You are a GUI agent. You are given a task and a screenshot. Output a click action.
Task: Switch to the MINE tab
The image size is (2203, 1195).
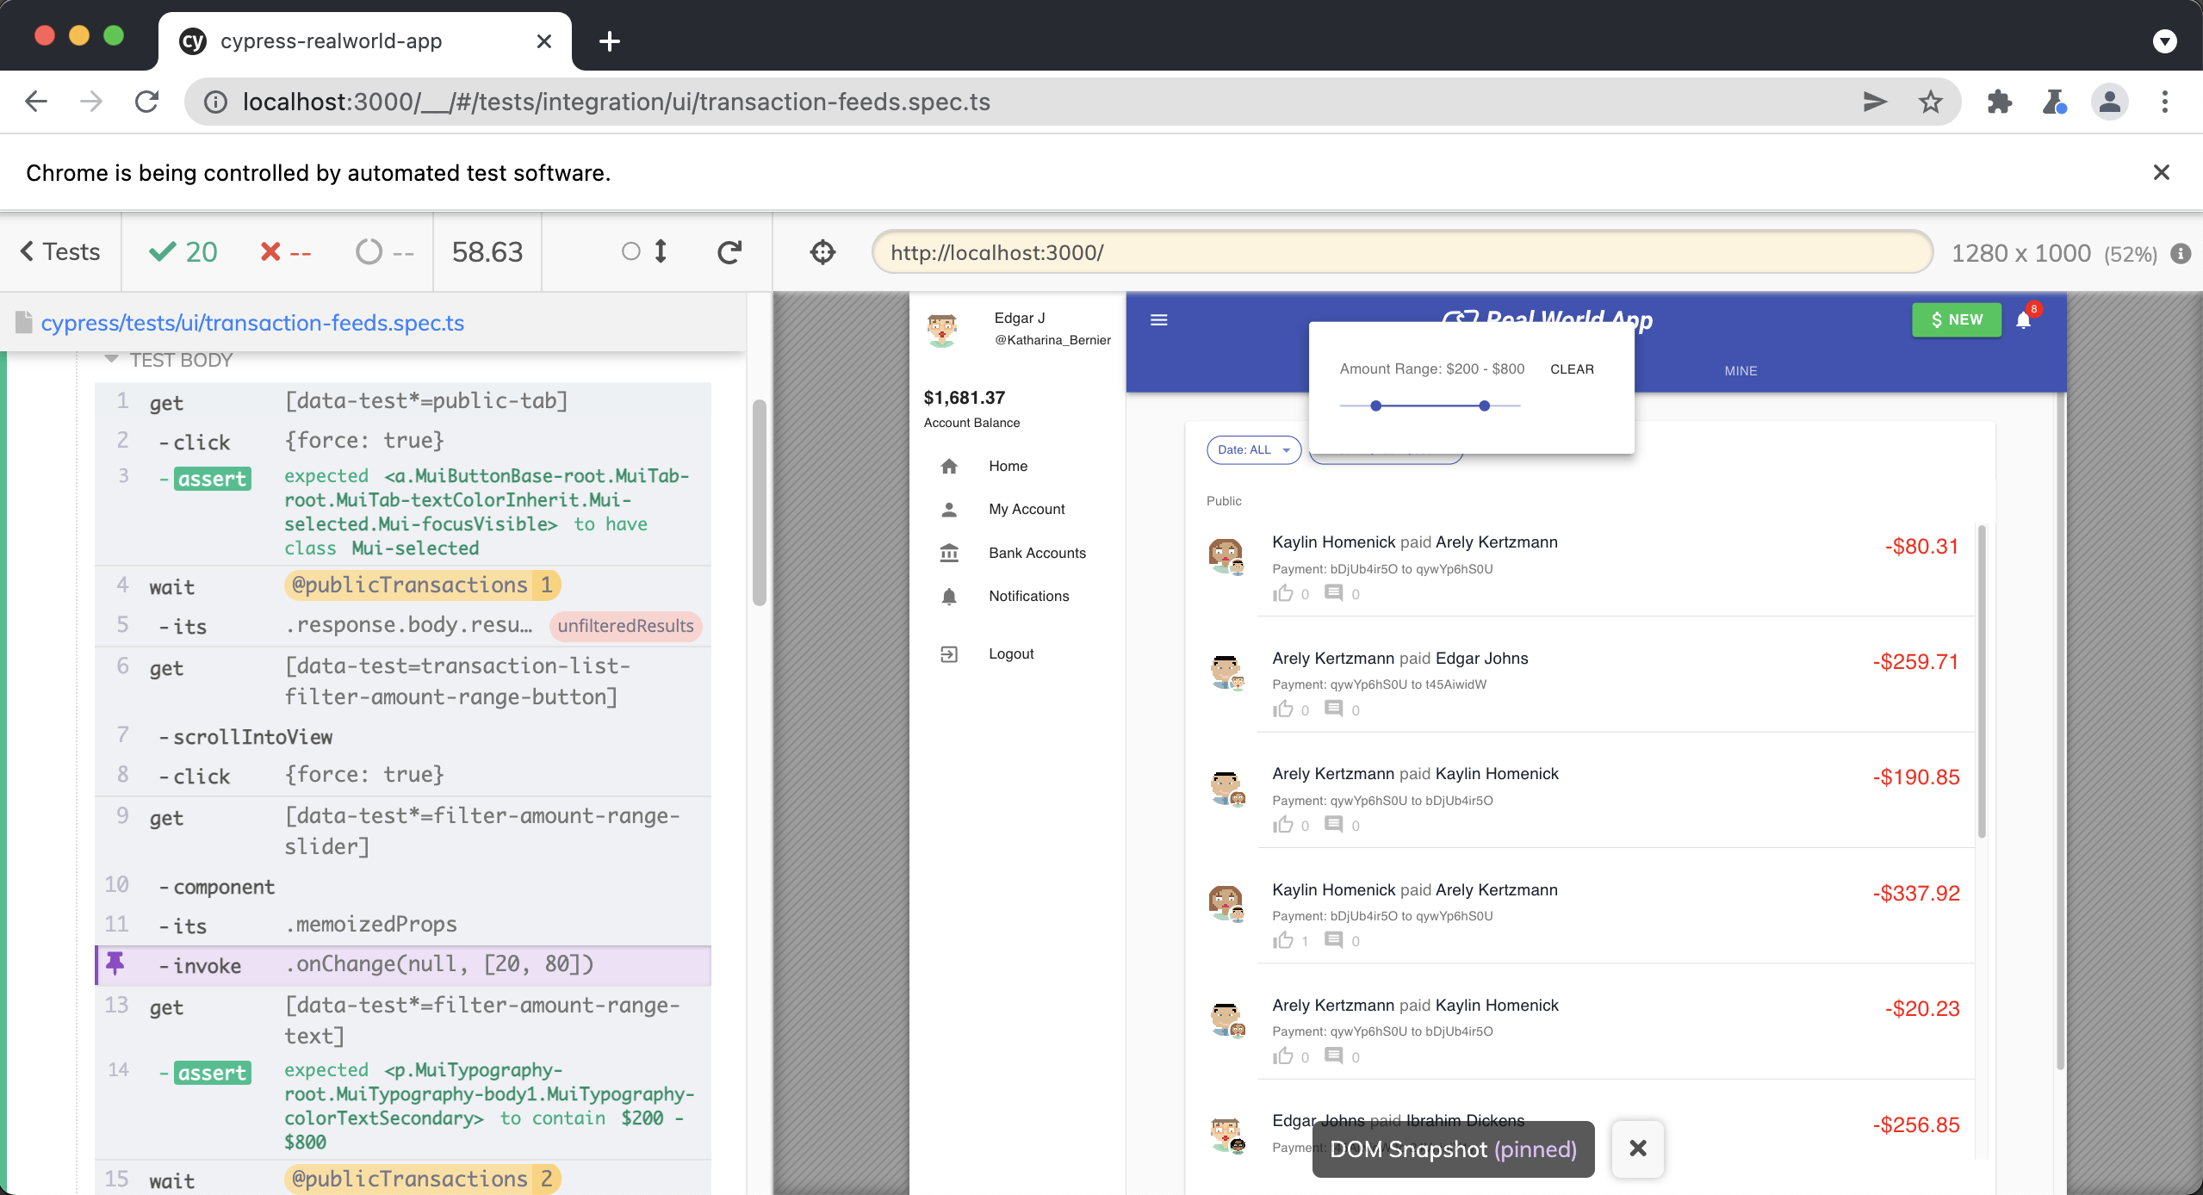coord(1741,370)
